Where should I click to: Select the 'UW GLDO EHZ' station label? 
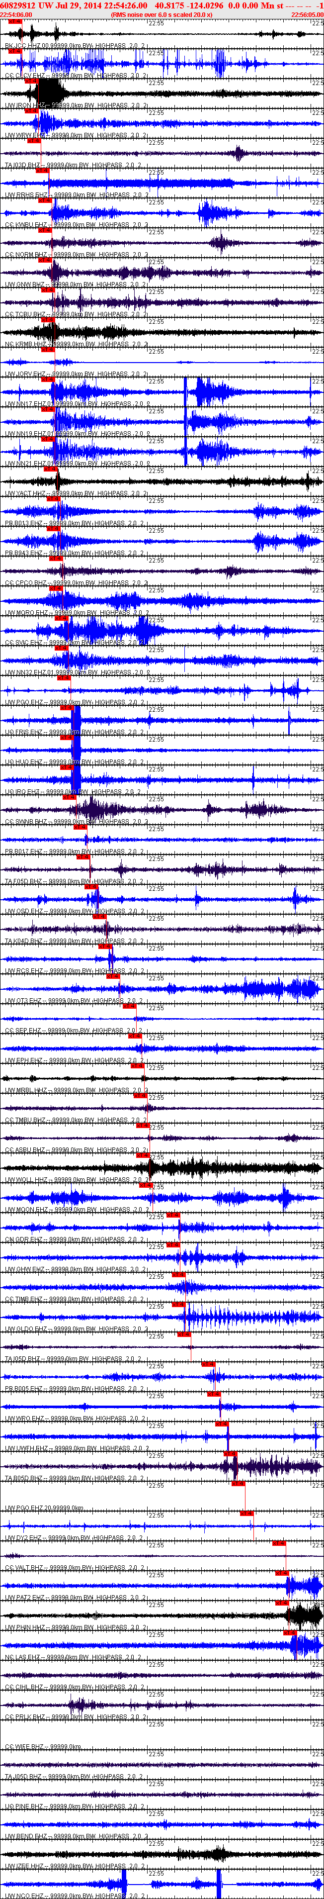25,1329
